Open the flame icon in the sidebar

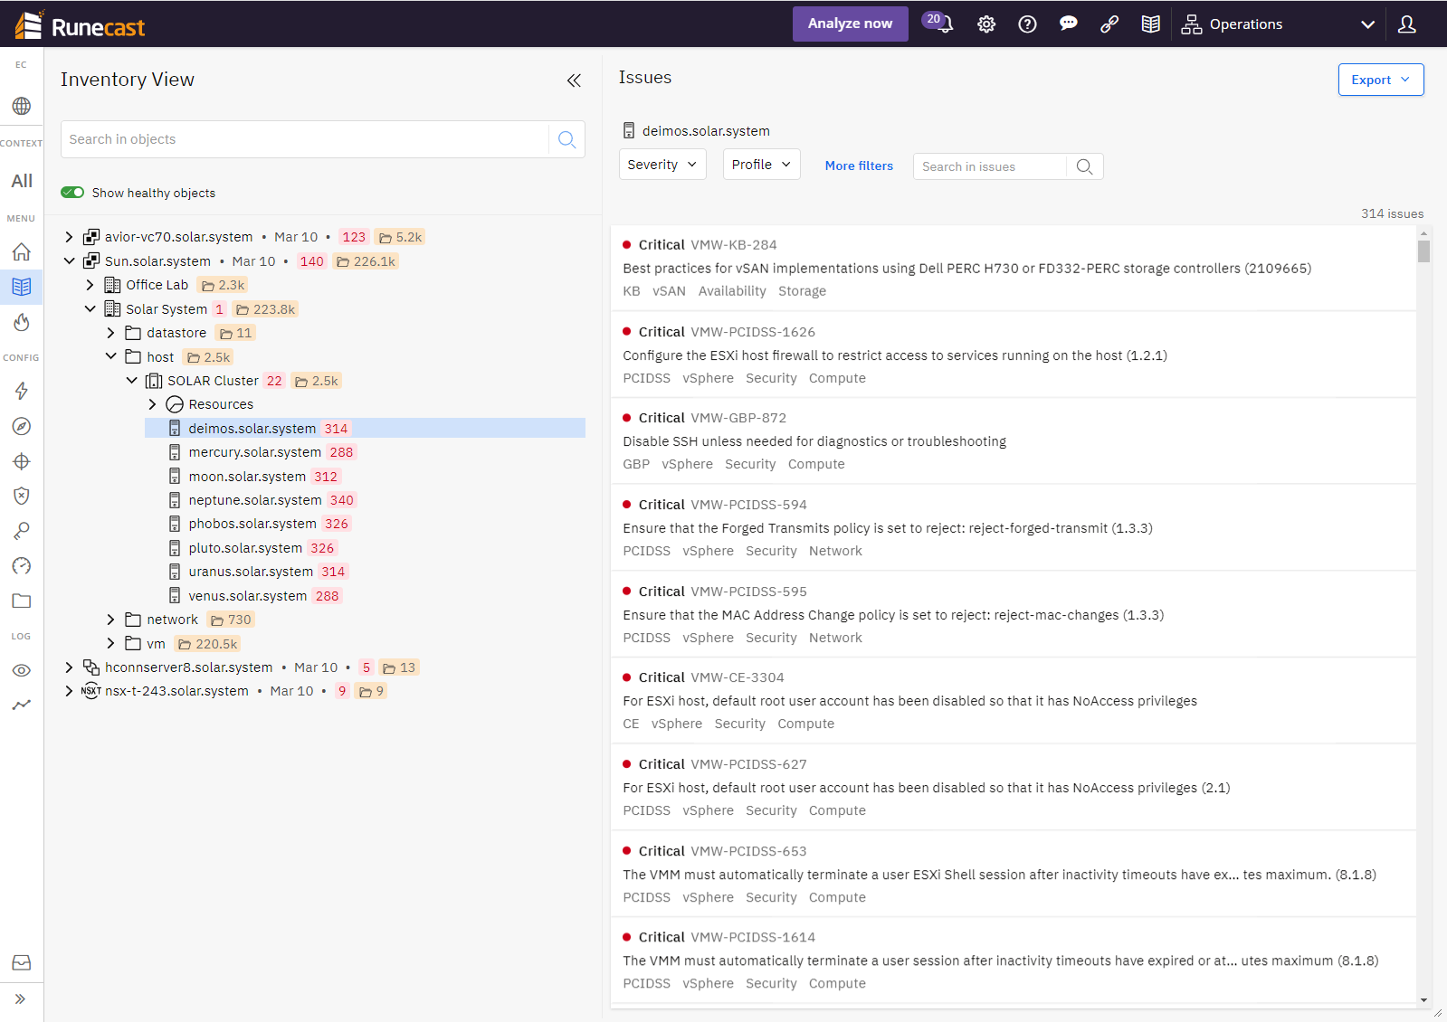click(22, 322)
